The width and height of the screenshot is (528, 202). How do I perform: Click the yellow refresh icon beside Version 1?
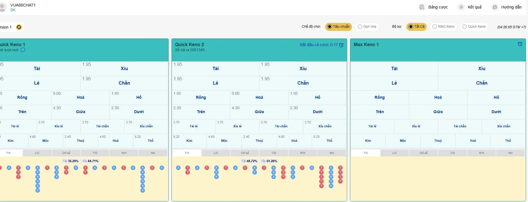[x=19, y=27]
